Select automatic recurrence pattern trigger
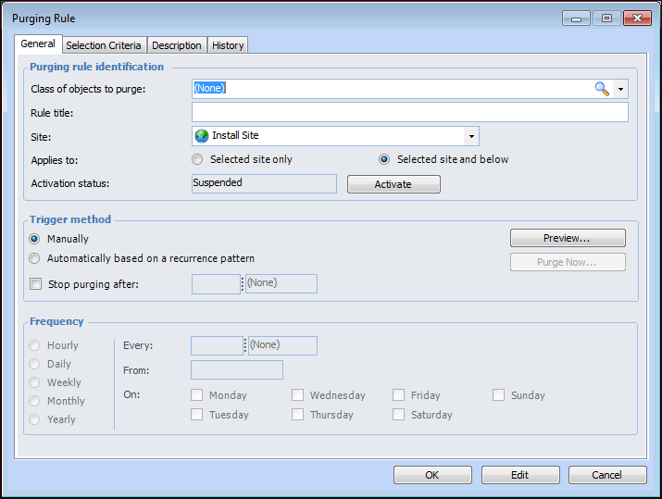This screenshot has height=499, width=662. [x=35, y=259]
